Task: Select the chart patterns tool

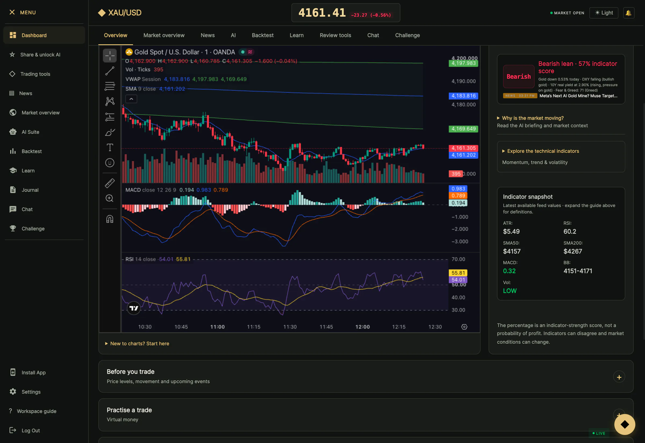Action: coord(110,101)
